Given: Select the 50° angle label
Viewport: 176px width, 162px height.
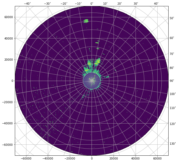Looking at the screenshot, I should click(x=172, y=18).
